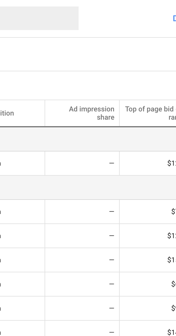Select the $12 bid cell in the topmost keyword row
Screen dimensions: 176x336
(x=148, y=163)
